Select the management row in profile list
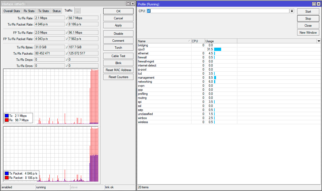This screenshot has width=322, height=191. (146, 78)
